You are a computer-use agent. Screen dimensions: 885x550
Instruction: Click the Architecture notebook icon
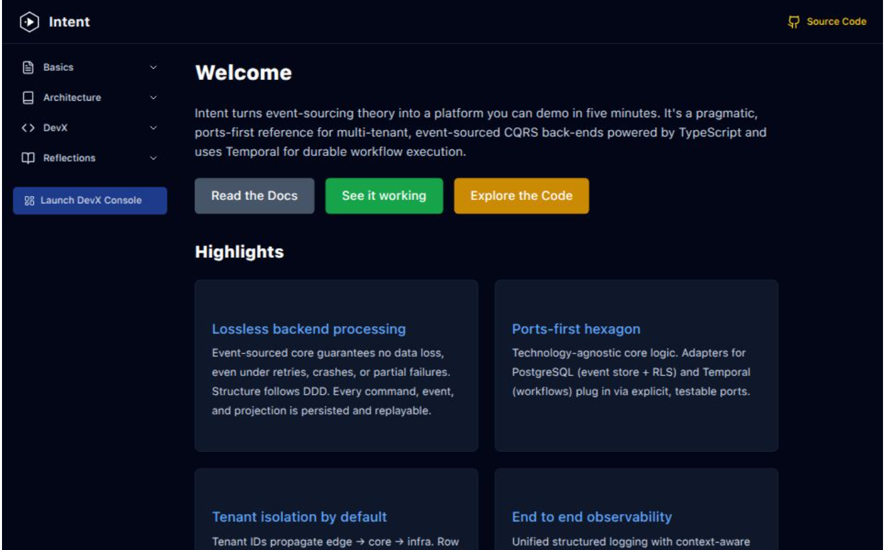pos(28,97)
